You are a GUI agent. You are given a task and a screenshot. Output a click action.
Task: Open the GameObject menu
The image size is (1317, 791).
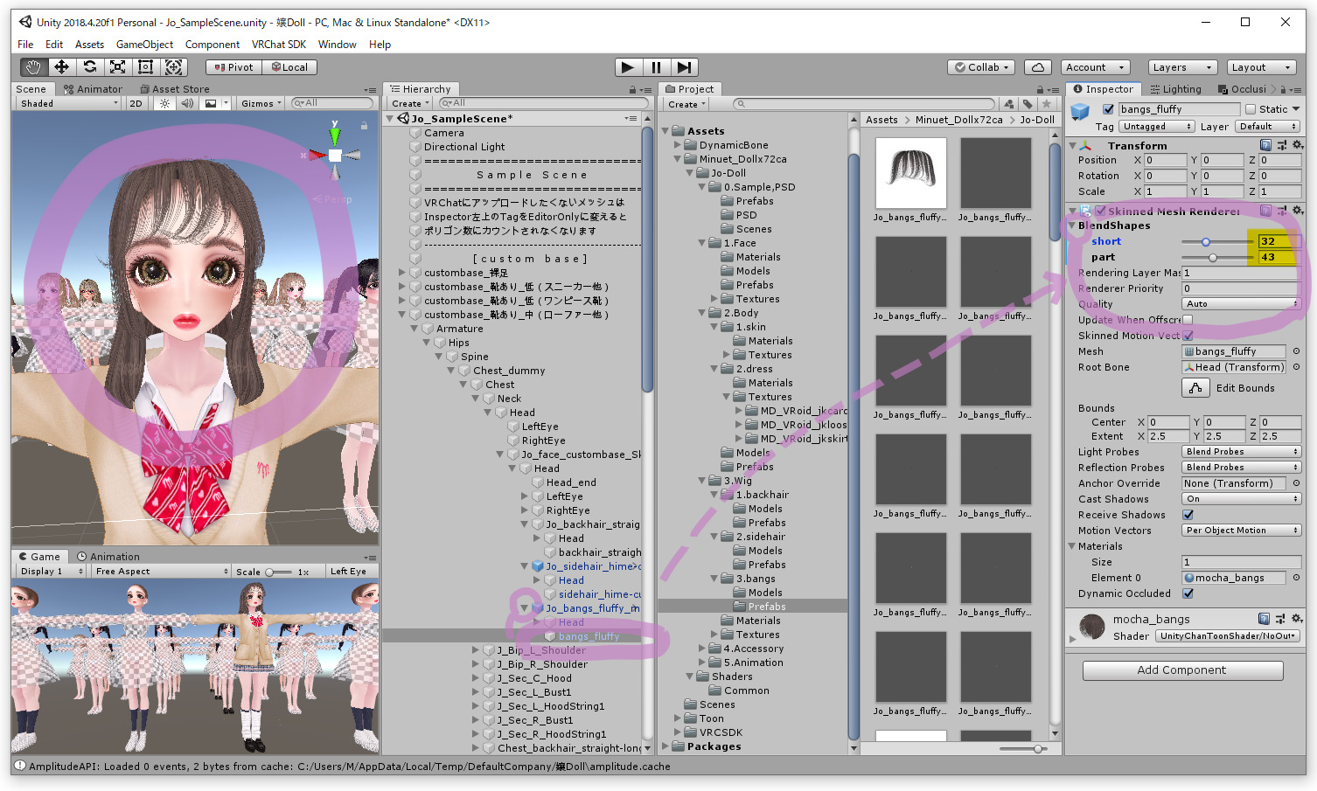(144, 45)
